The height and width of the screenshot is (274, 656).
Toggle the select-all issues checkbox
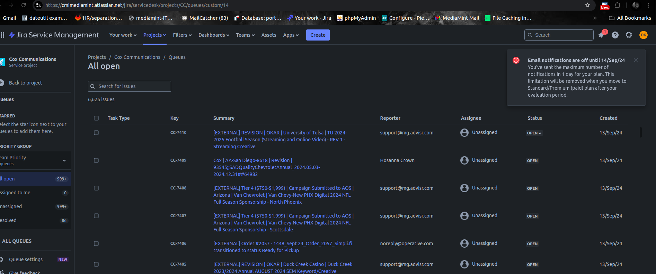point(96,118)
